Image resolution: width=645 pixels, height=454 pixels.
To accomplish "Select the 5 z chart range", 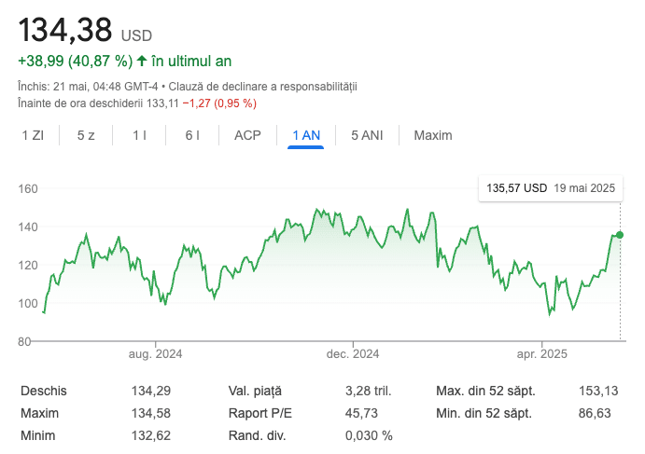I will pyautogui.click(x=86, y=135).
